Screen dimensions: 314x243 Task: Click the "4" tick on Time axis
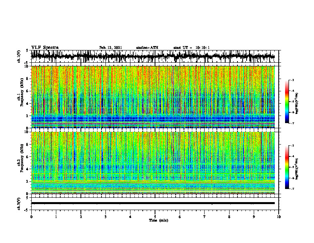[130, 217]
